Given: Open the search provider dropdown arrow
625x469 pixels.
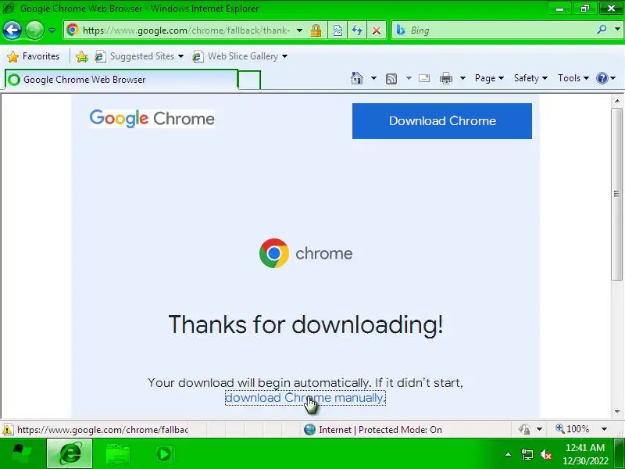Looking at the screenshot, I should click(x=617, y=30).
